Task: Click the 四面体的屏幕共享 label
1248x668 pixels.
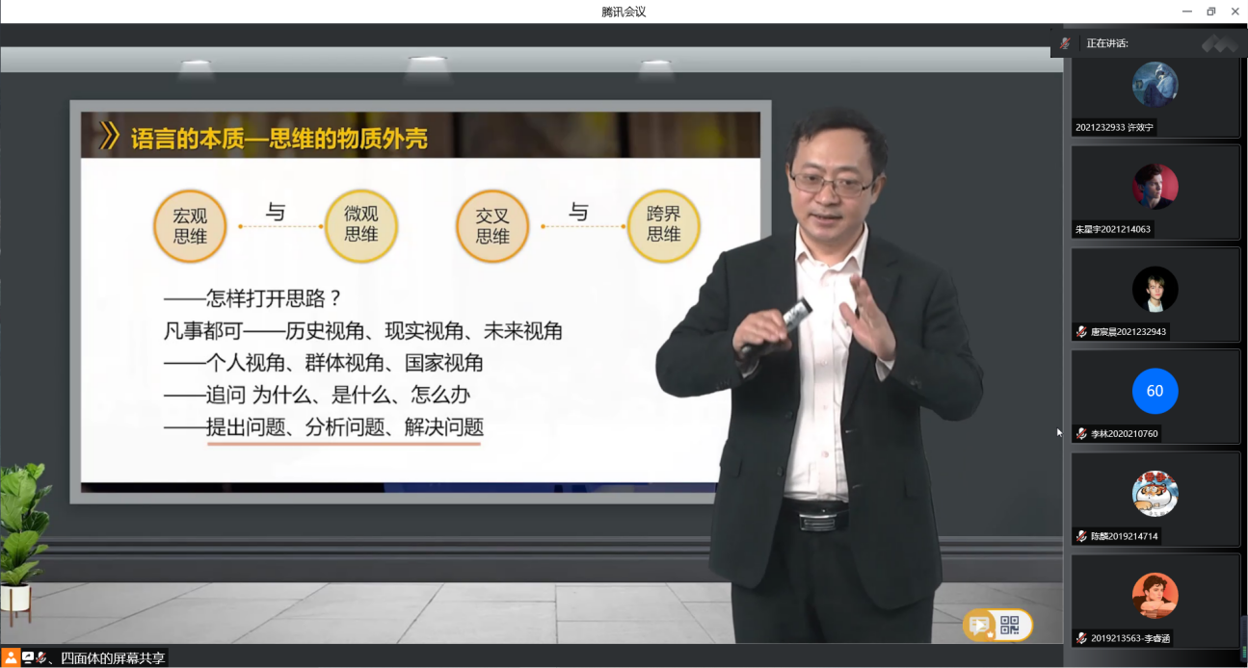Action: coord(112,658)
